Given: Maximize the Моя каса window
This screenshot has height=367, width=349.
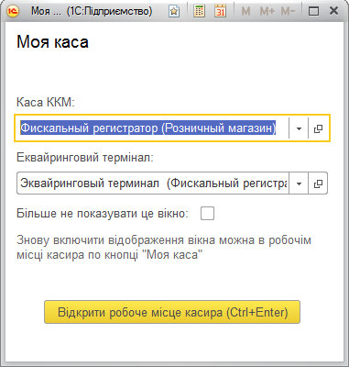Looking at the screenshot, I should pyautogui.click(x=313, y=12).
